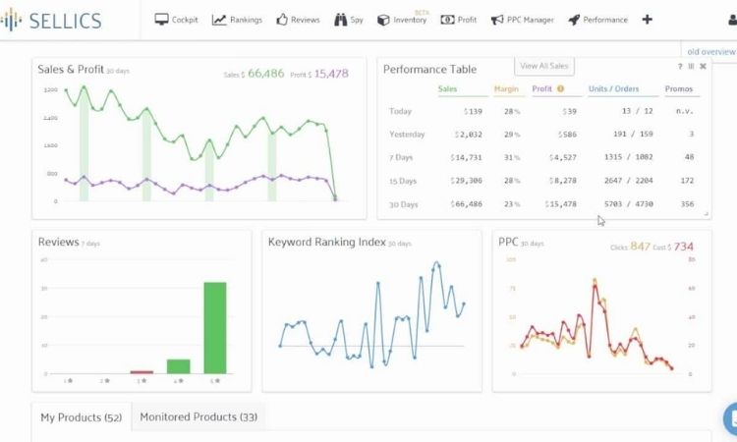Image resolution: width=737 pixels, height=442 pixels.
Task: Open the Spy binoculars icon
Action: click(340, 20)
